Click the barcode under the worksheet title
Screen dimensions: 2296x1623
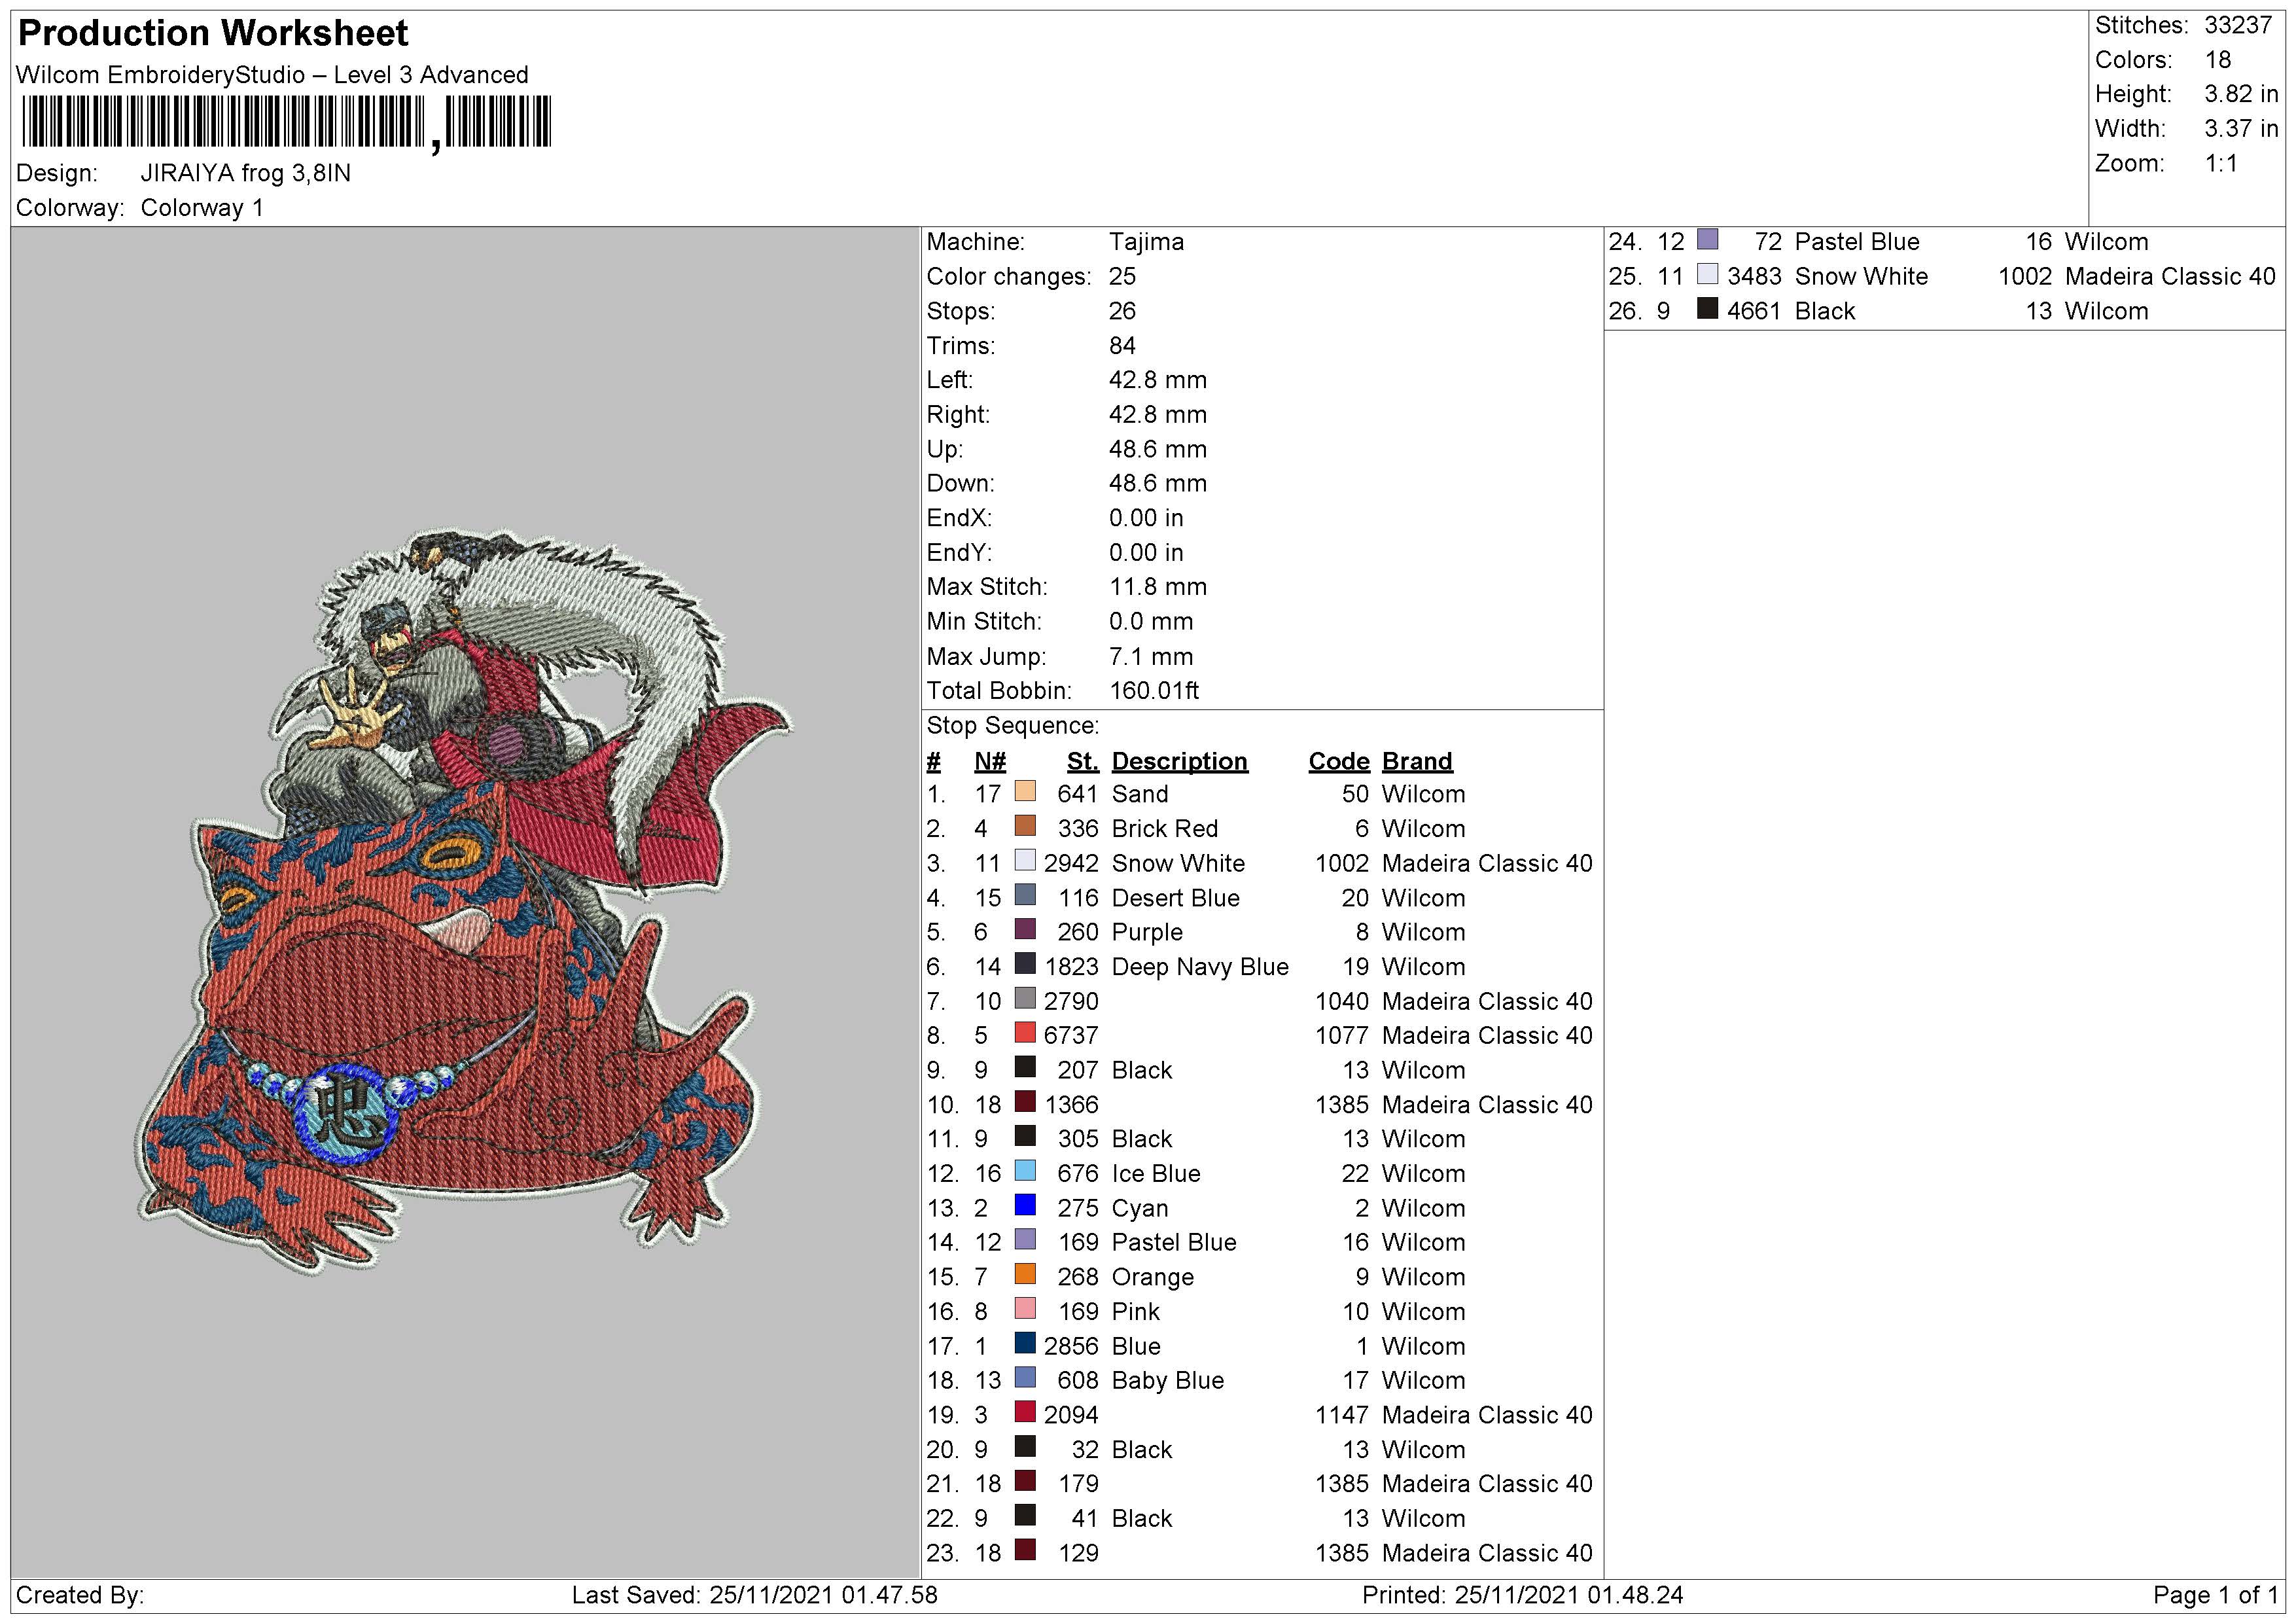[286, 123]
